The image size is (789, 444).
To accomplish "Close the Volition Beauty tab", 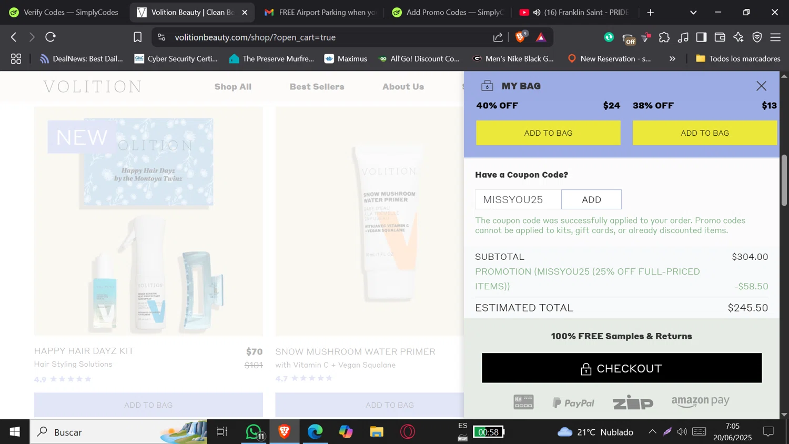I will coord(245,13).
